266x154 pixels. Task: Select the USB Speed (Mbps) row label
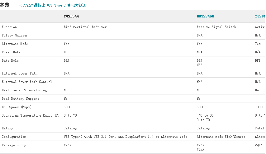tap(17, 107)
